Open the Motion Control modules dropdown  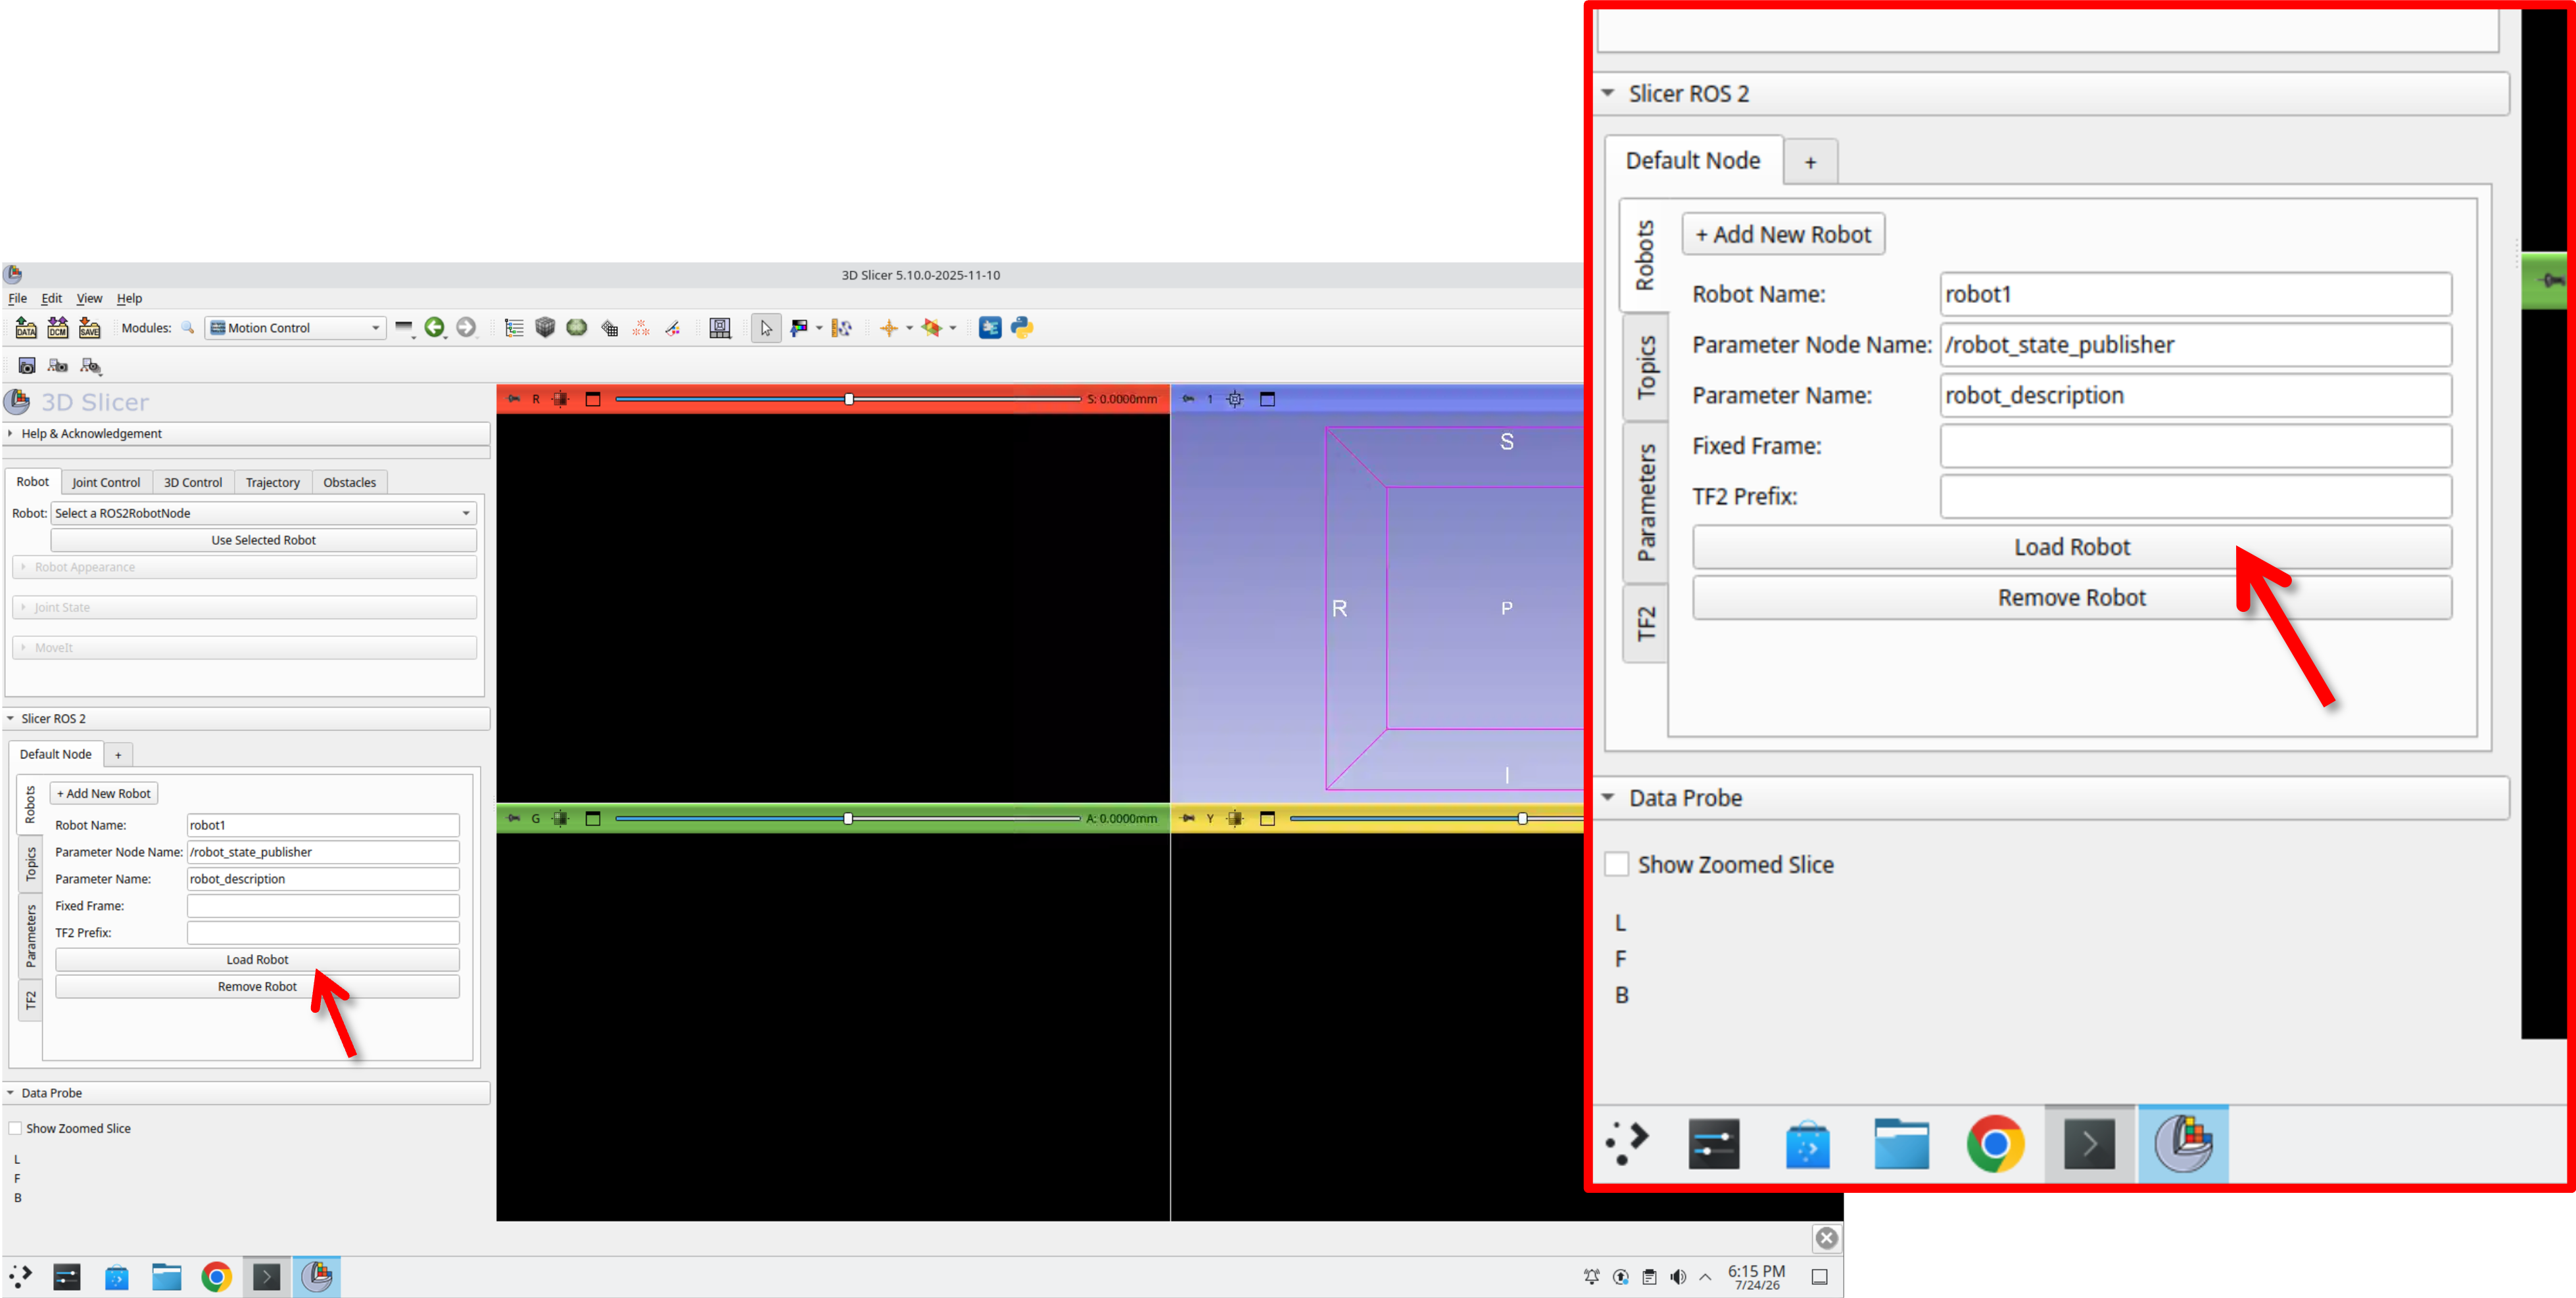[x=295, y=328]
